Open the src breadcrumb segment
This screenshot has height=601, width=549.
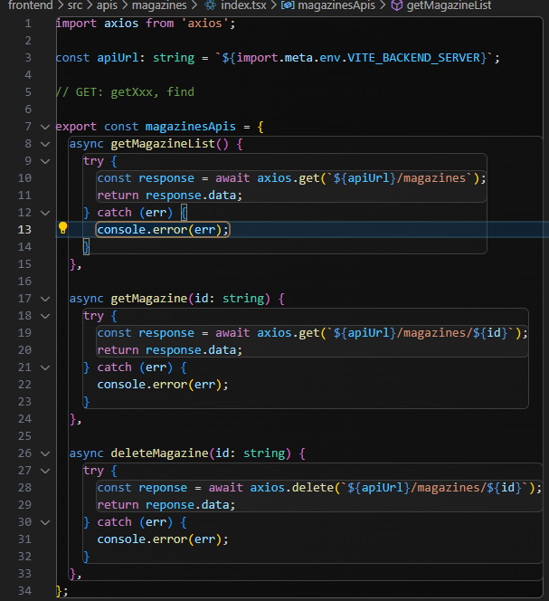(x=75, y=5)
